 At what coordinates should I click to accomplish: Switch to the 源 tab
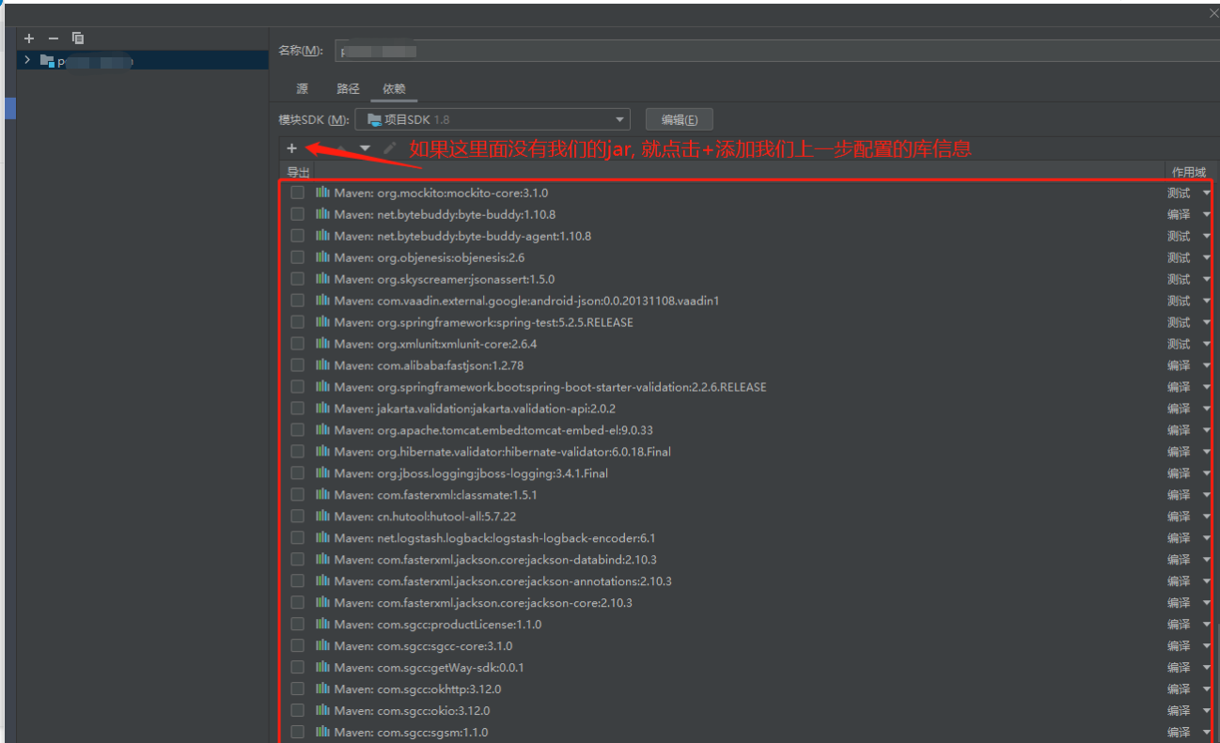[302, 89]
